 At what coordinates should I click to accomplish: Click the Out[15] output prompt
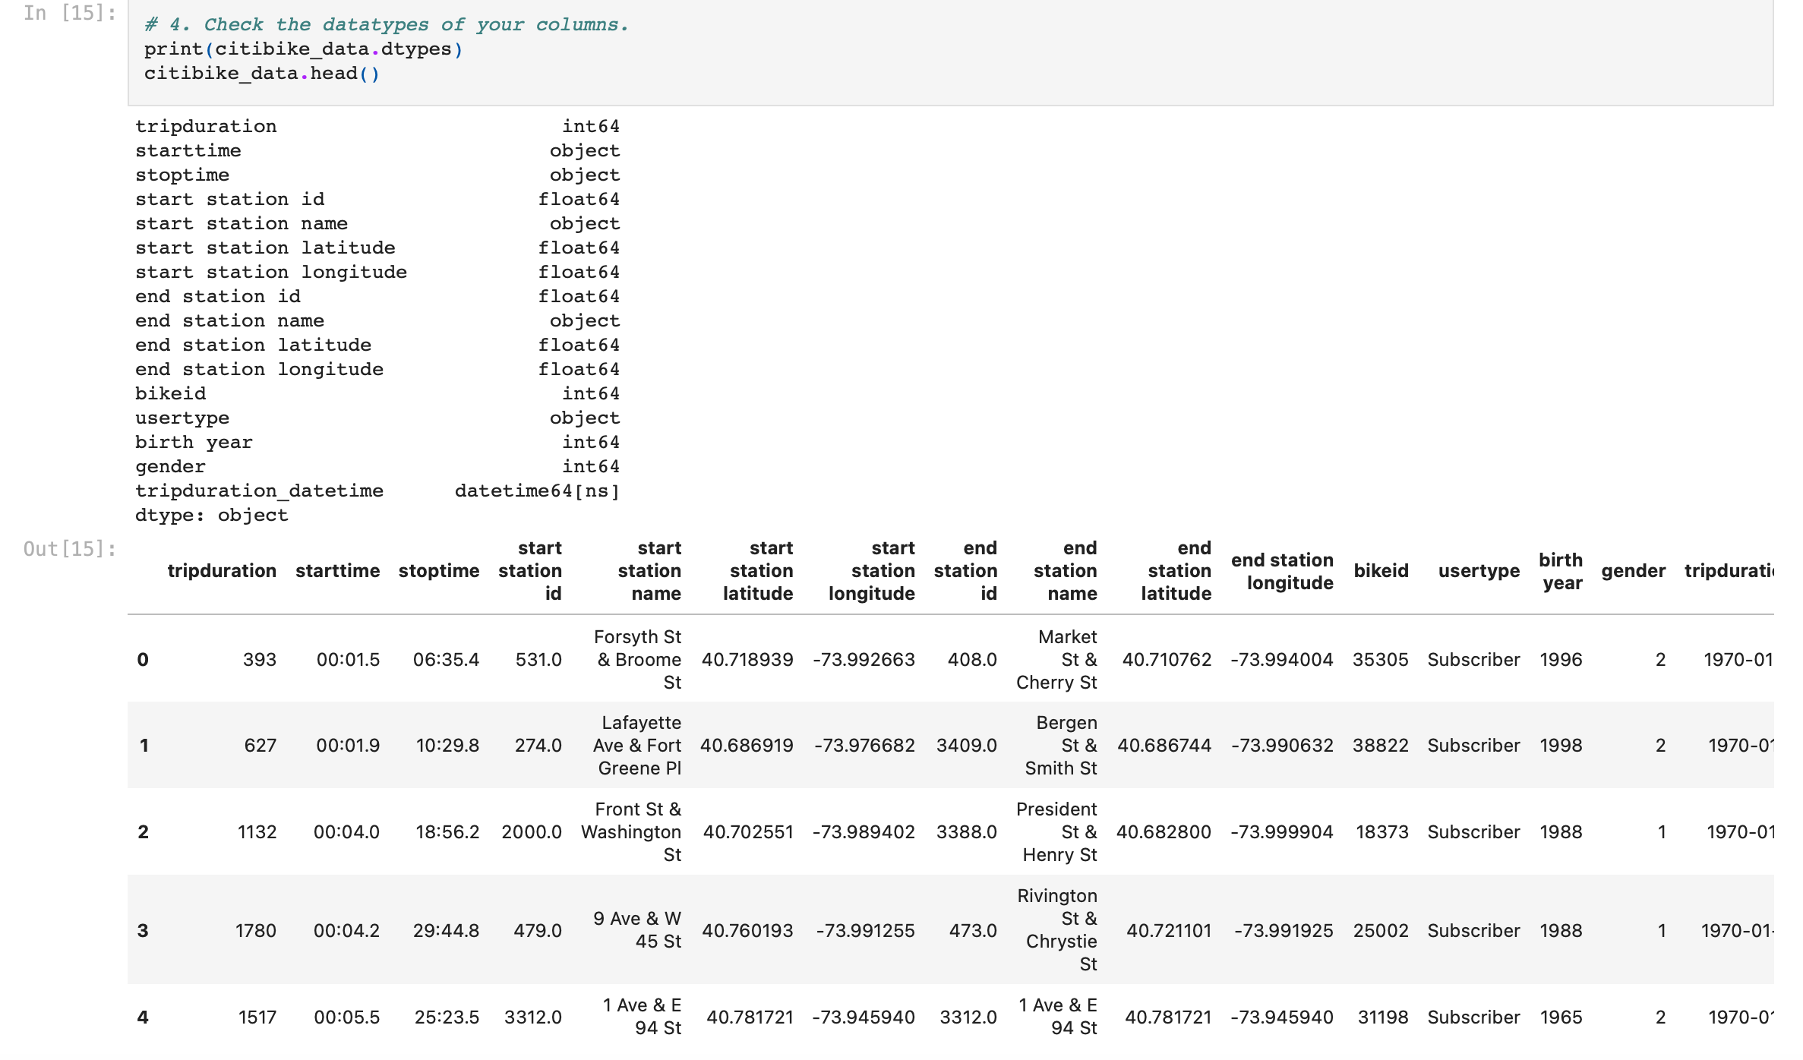69,548
